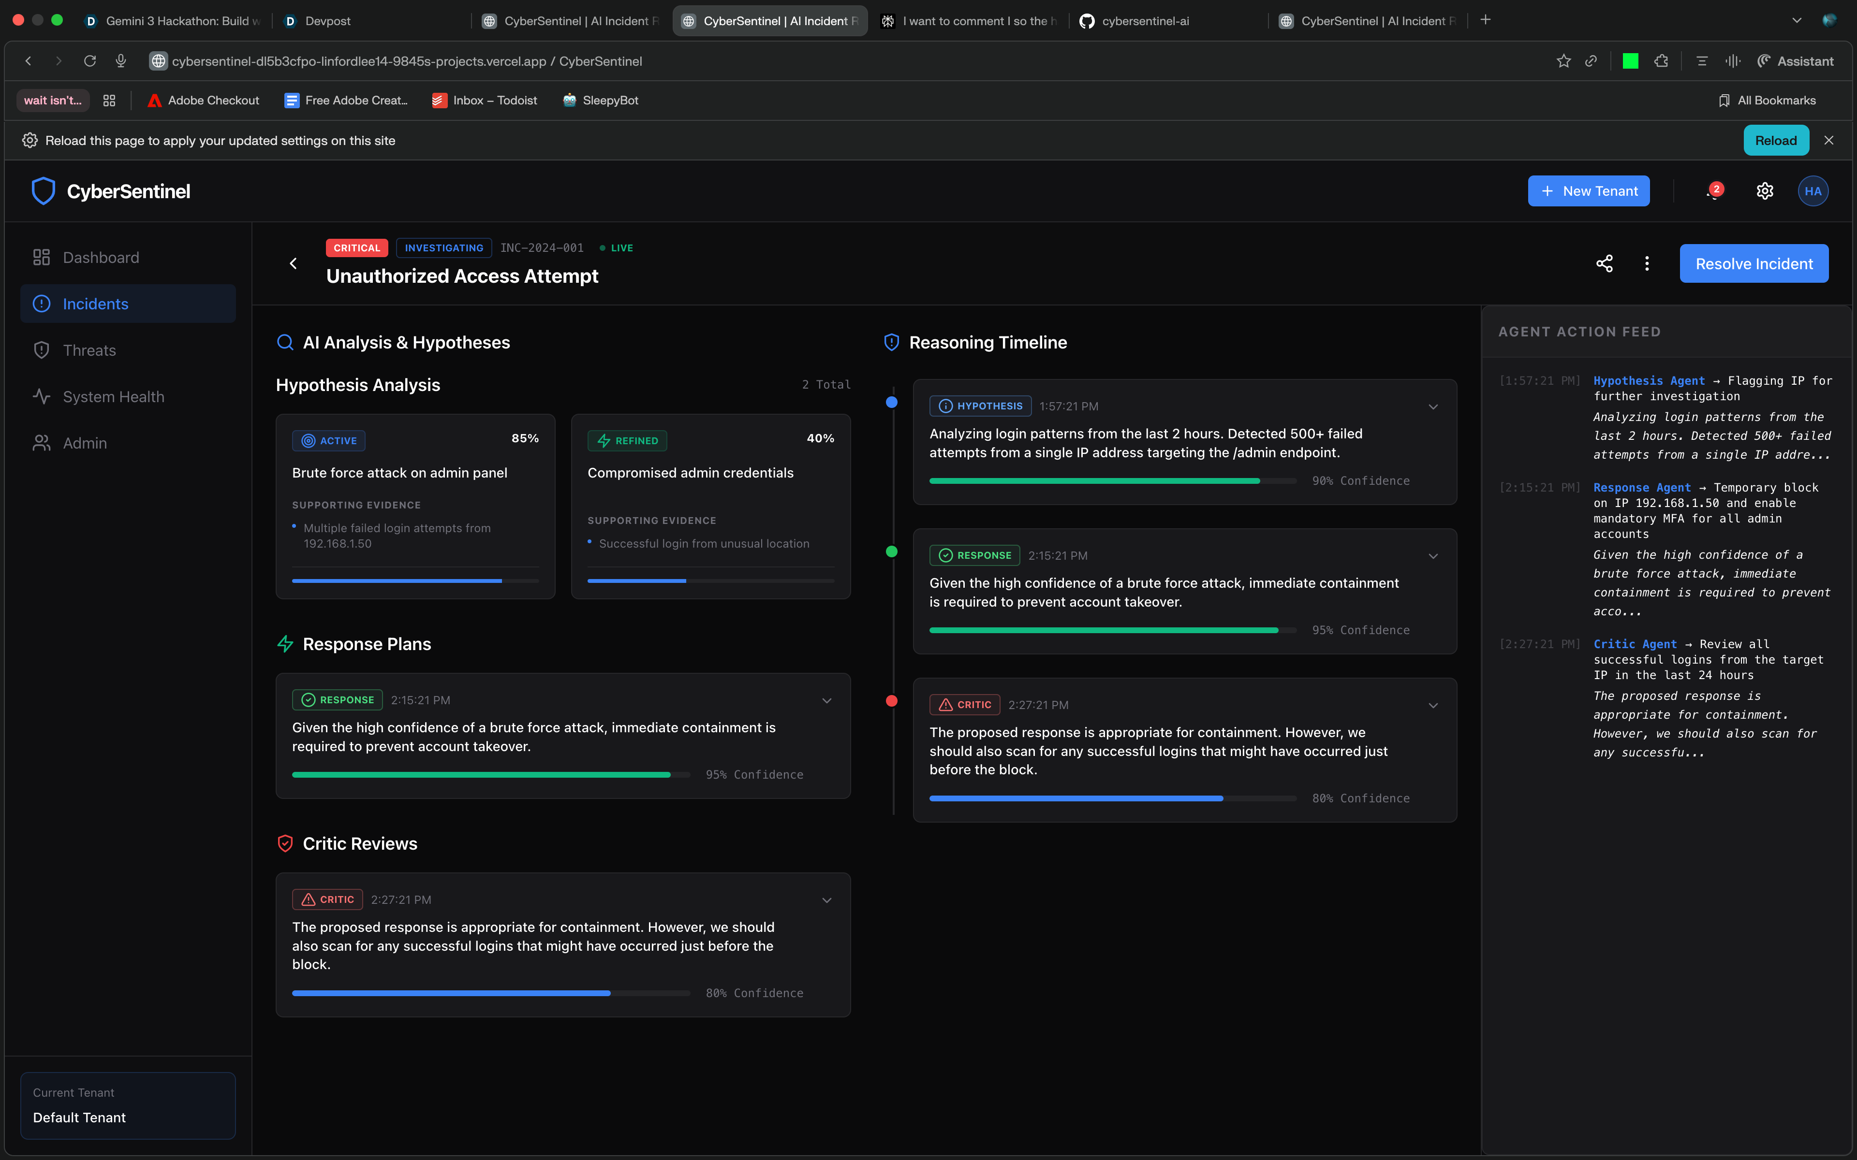
Task: Click the CyberSentinel shield logo
Action: tap(43, 191)
